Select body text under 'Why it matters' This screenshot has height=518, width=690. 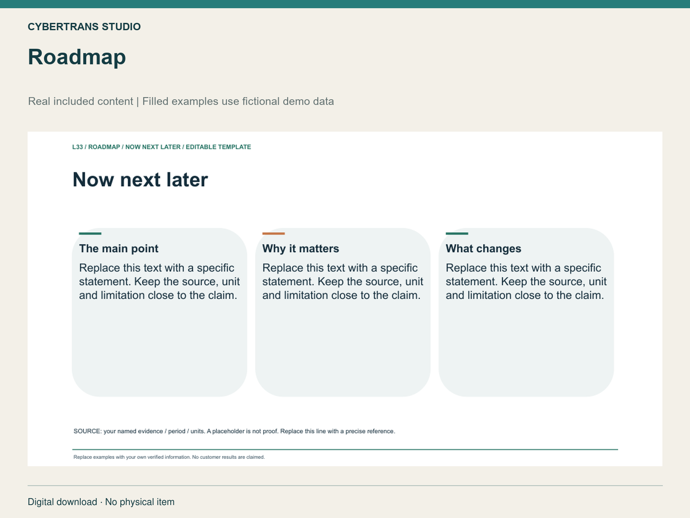pyautogui.click(x=343, y=281)
